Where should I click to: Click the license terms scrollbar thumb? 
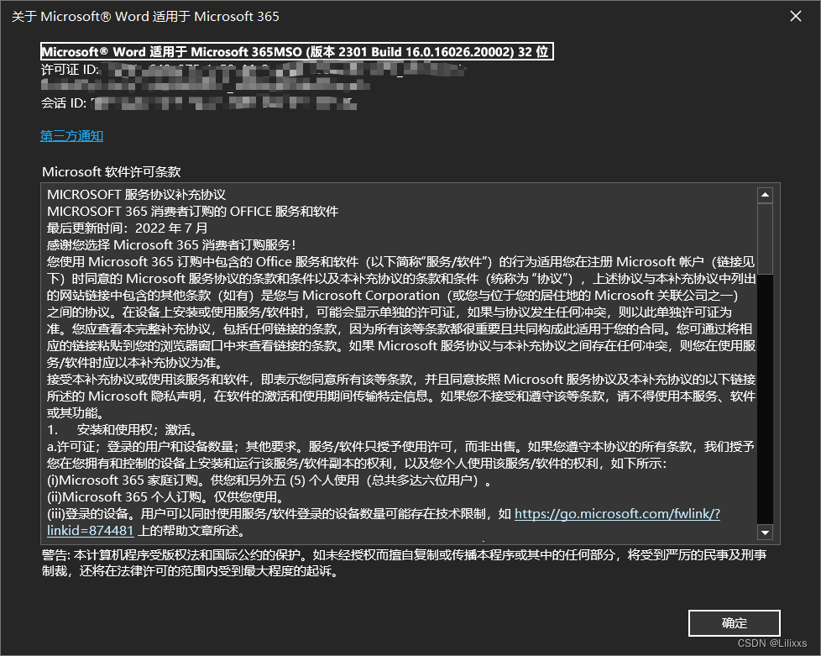pos(765,239)
